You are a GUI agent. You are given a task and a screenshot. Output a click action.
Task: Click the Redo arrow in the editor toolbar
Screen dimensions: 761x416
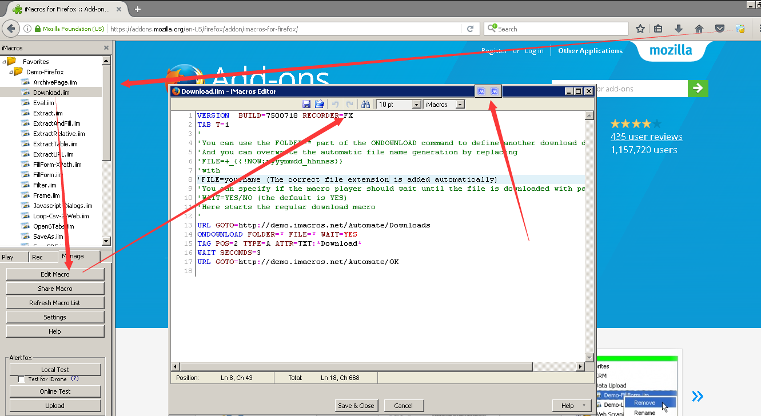coord(349,105)
